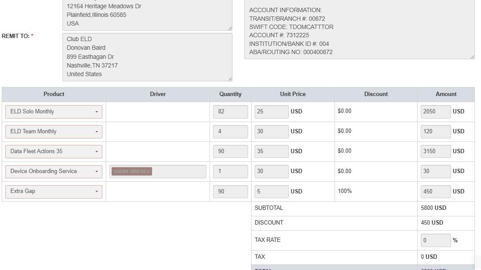This screenshot has width=481, height=270.
Task: Click the Product column header
Action: (54, 94)
